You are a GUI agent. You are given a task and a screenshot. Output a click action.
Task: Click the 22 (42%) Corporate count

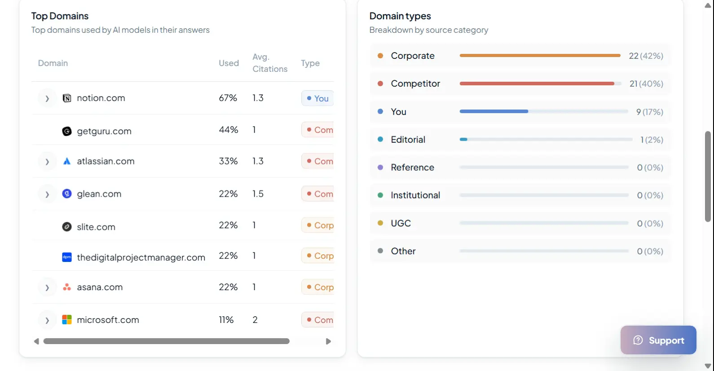tap(646, 56)
